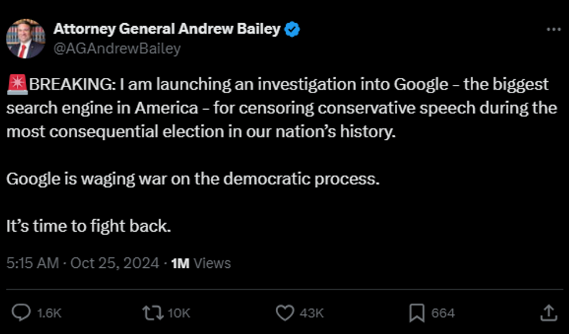Click the reply speech bubble icon
This screenshot has width=569, height=334.
(x=21, y=313)
